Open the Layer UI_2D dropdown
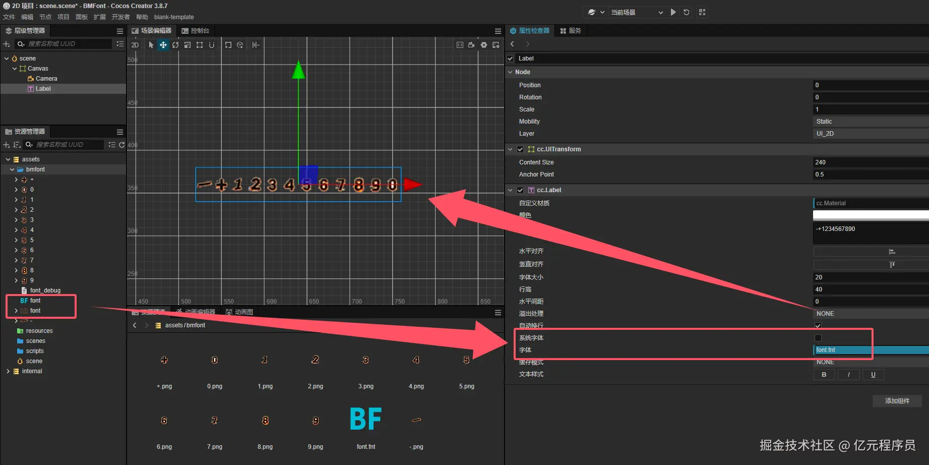The width and height of the screenshot is (929, 465). (x=871, y=134)
